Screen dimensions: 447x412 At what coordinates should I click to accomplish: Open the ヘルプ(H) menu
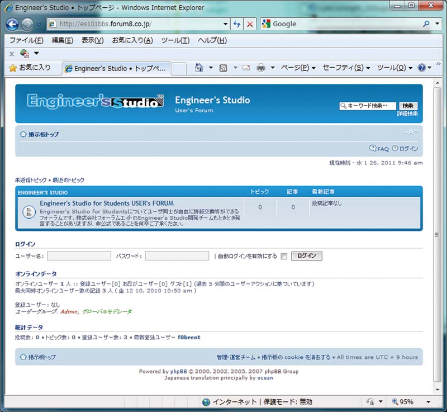click(212, 40)
